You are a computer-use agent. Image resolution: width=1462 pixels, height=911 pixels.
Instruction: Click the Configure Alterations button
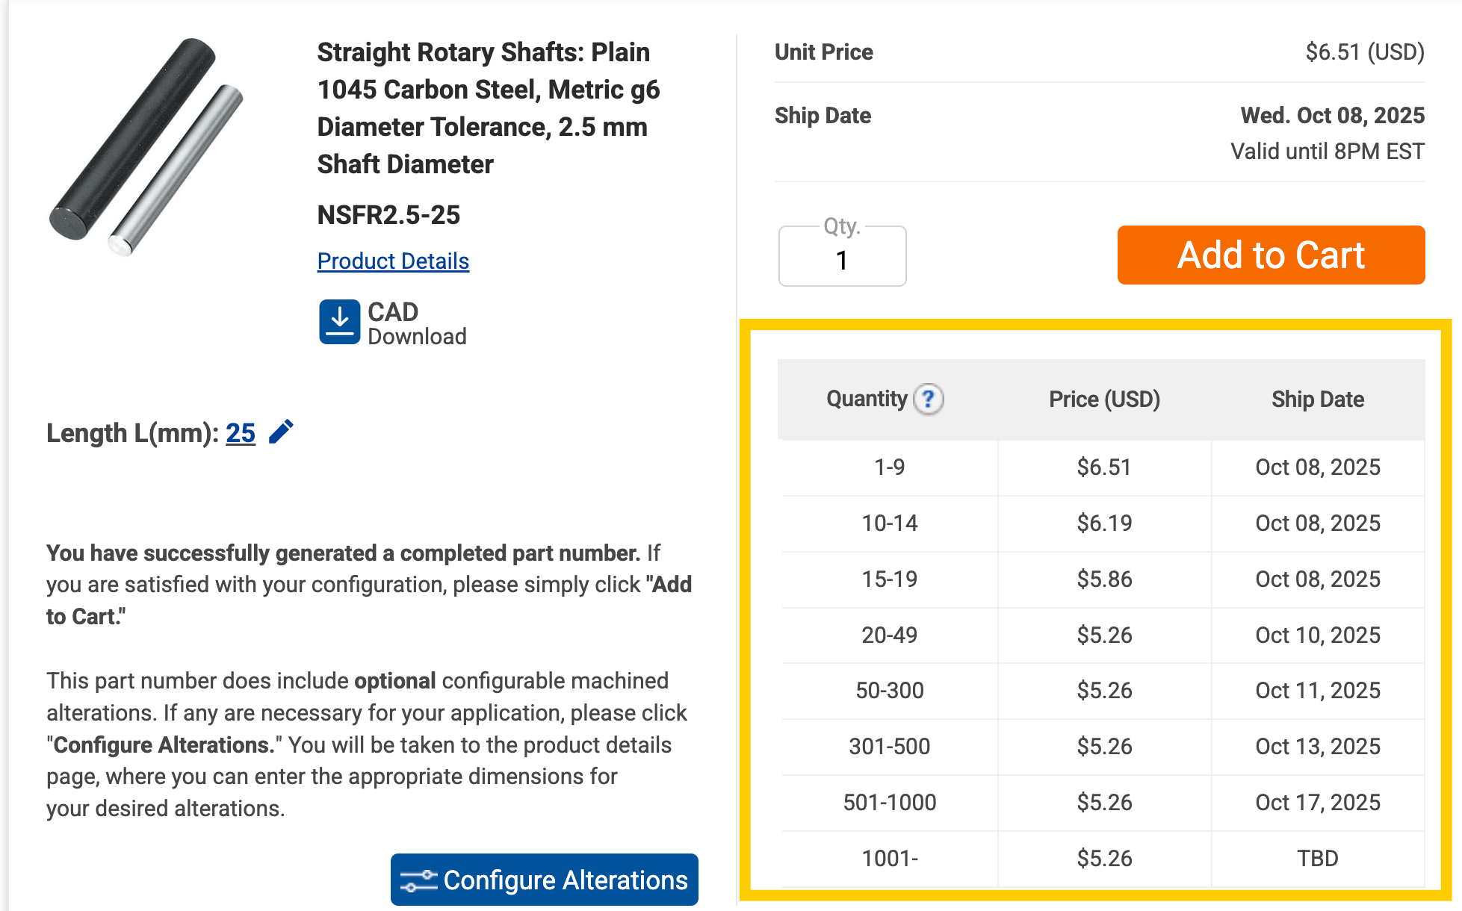[544, 880]
